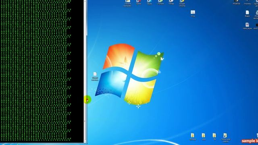258x145 pixels.
Task: Select the Видео file on the desktop
Action: 247,14
